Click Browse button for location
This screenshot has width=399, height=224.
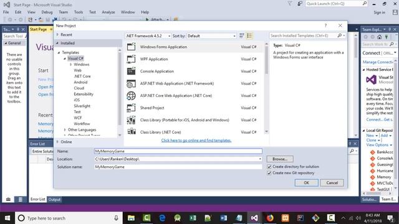tap(280, 159)
